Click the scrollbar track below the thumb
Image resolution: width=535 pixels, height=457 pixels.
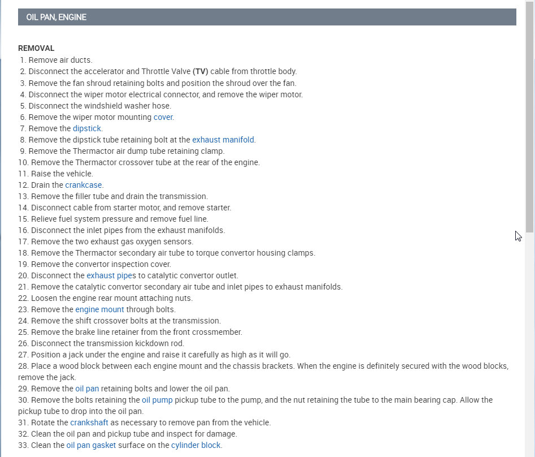click(529, 342)
